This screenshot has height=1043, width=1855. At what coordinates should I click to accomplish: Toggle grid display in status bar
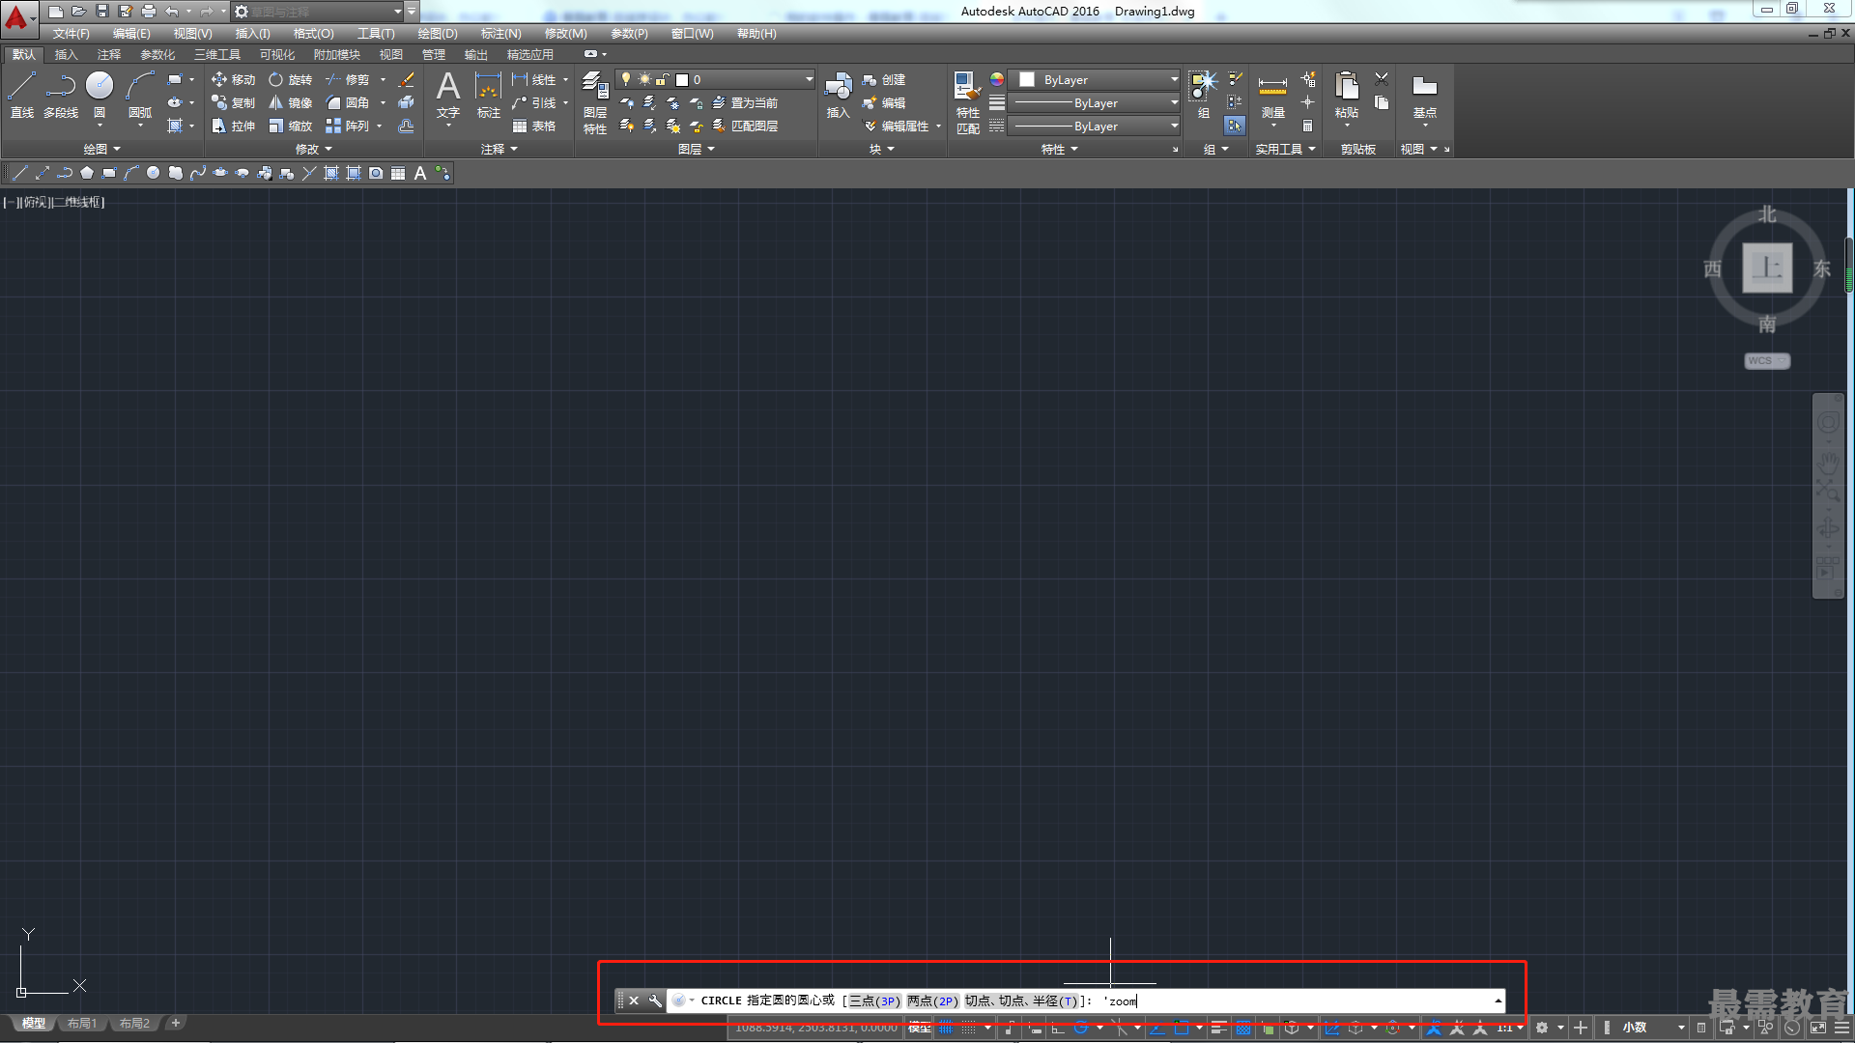tap(946, 1028)
